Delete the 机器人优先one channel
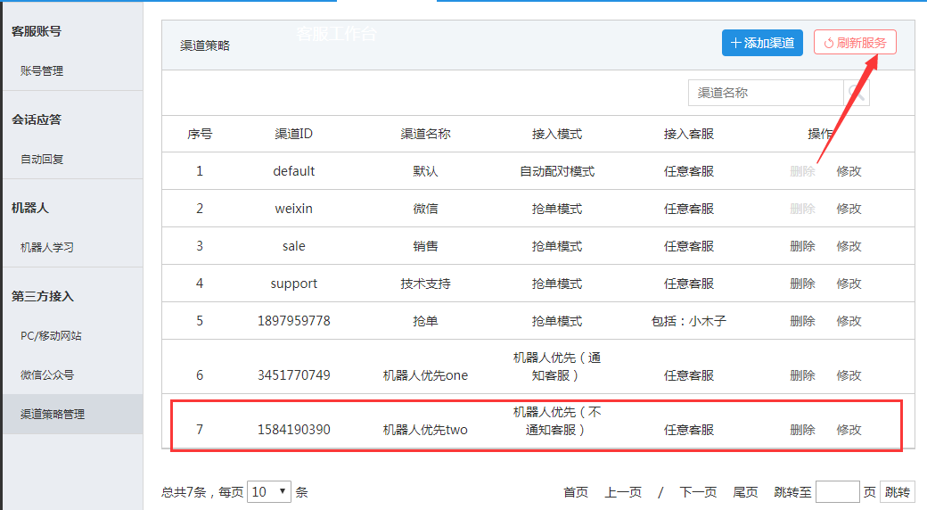This screenshot has width=927, height=510. pos(802,375)
